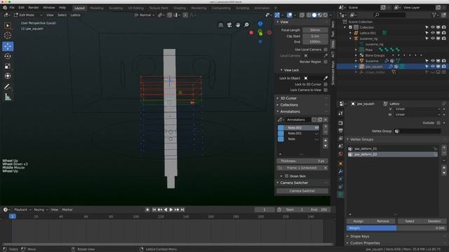This screenshot has height=252, width=449.
Task: Toggle Outside lattice checkbox
Action: (x=438, y=123)
